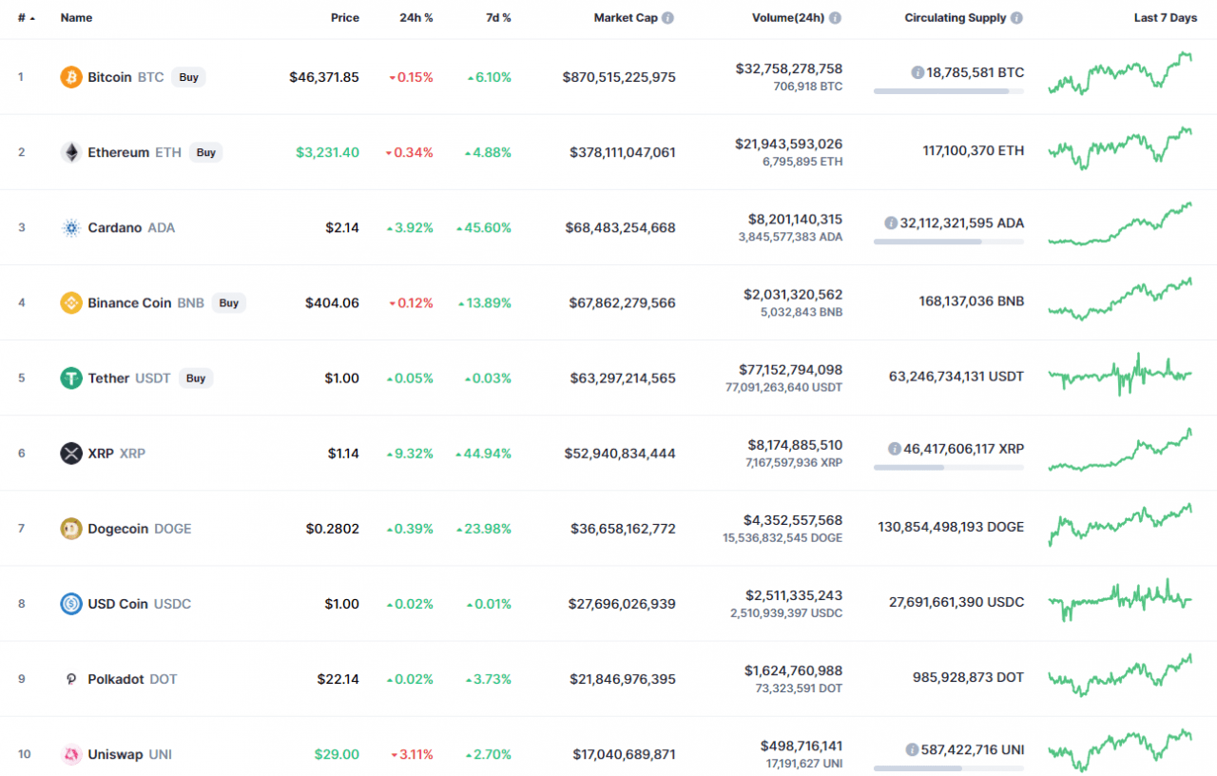Sort the table by 24h % column
Screen dimensions: 1217x776
(415, 18)
